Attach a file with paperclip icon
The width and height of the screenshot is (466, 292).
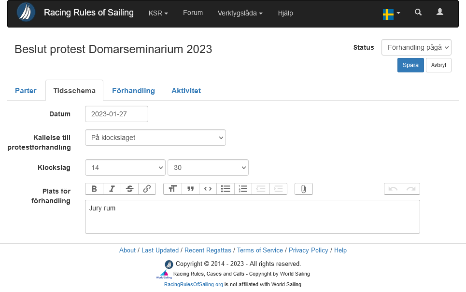303,189
